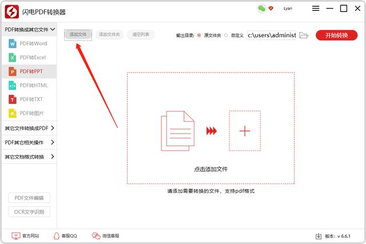Close the converter window
This screenshot has width=366, height=244.
click(357, 9)
